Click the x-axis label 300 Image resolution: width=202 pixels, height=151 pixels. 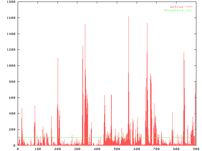tap(77, 149)
